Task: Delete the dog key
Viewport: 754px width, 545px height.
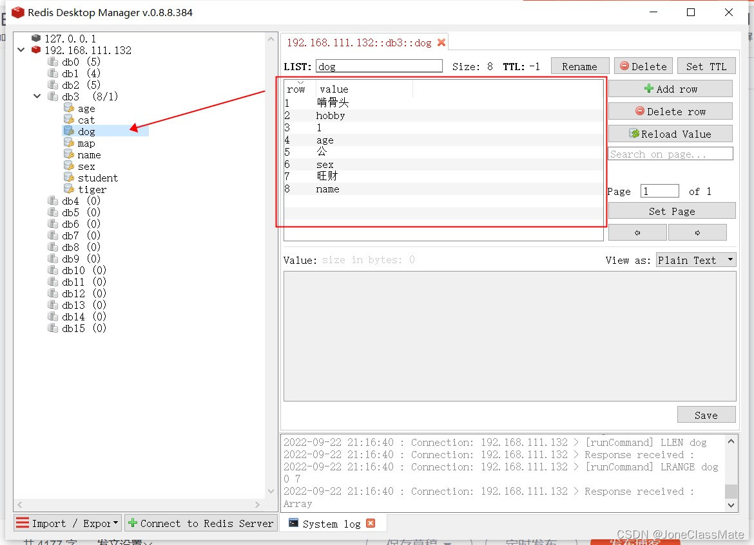Action: click(x=643, y=66)
